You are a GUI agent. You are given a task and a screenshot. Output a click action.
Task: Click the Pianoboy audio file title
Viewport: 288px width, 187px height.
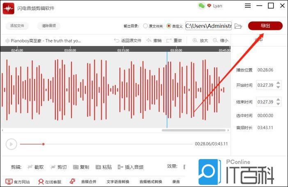point(46,41)
